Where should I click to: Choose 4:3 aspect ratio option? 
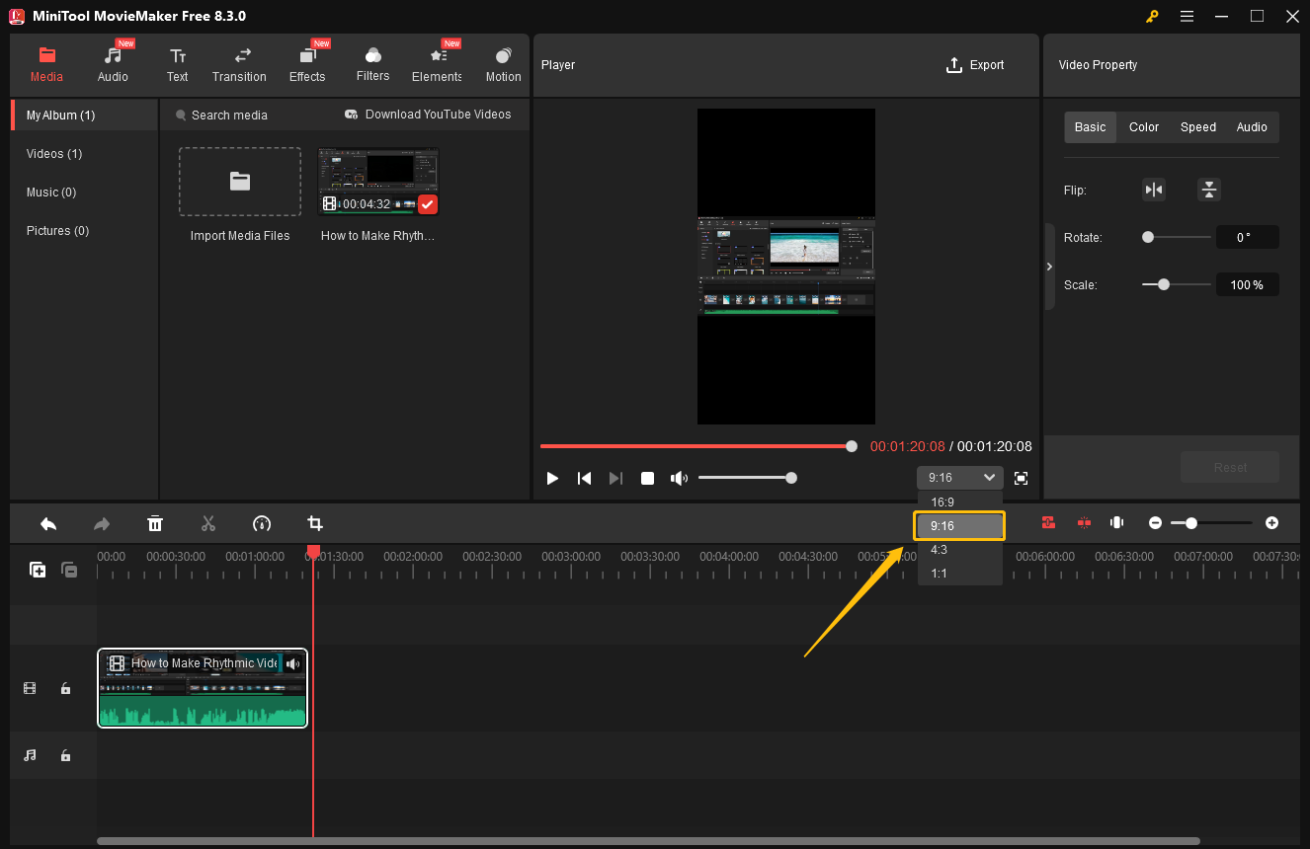click(x=960, y=550)
